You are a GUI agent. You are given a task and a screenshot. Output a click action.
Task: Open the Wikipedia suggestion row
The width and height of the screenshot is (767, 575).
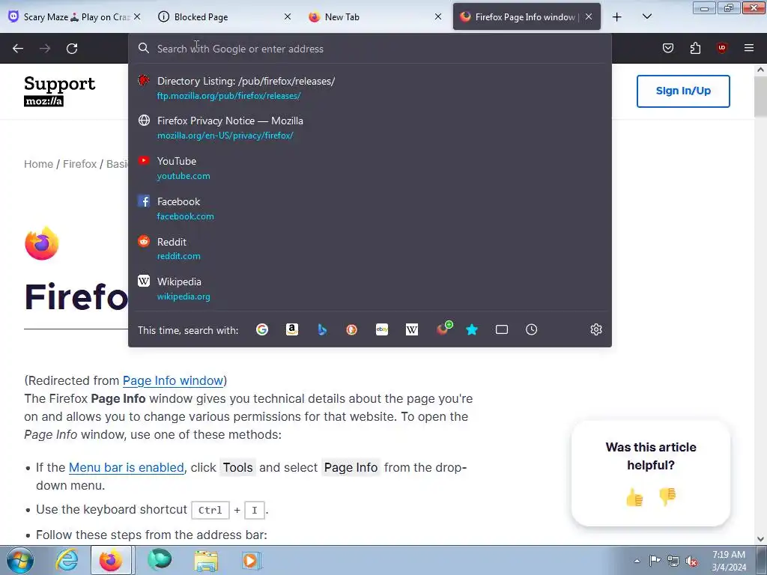[370, 288]
